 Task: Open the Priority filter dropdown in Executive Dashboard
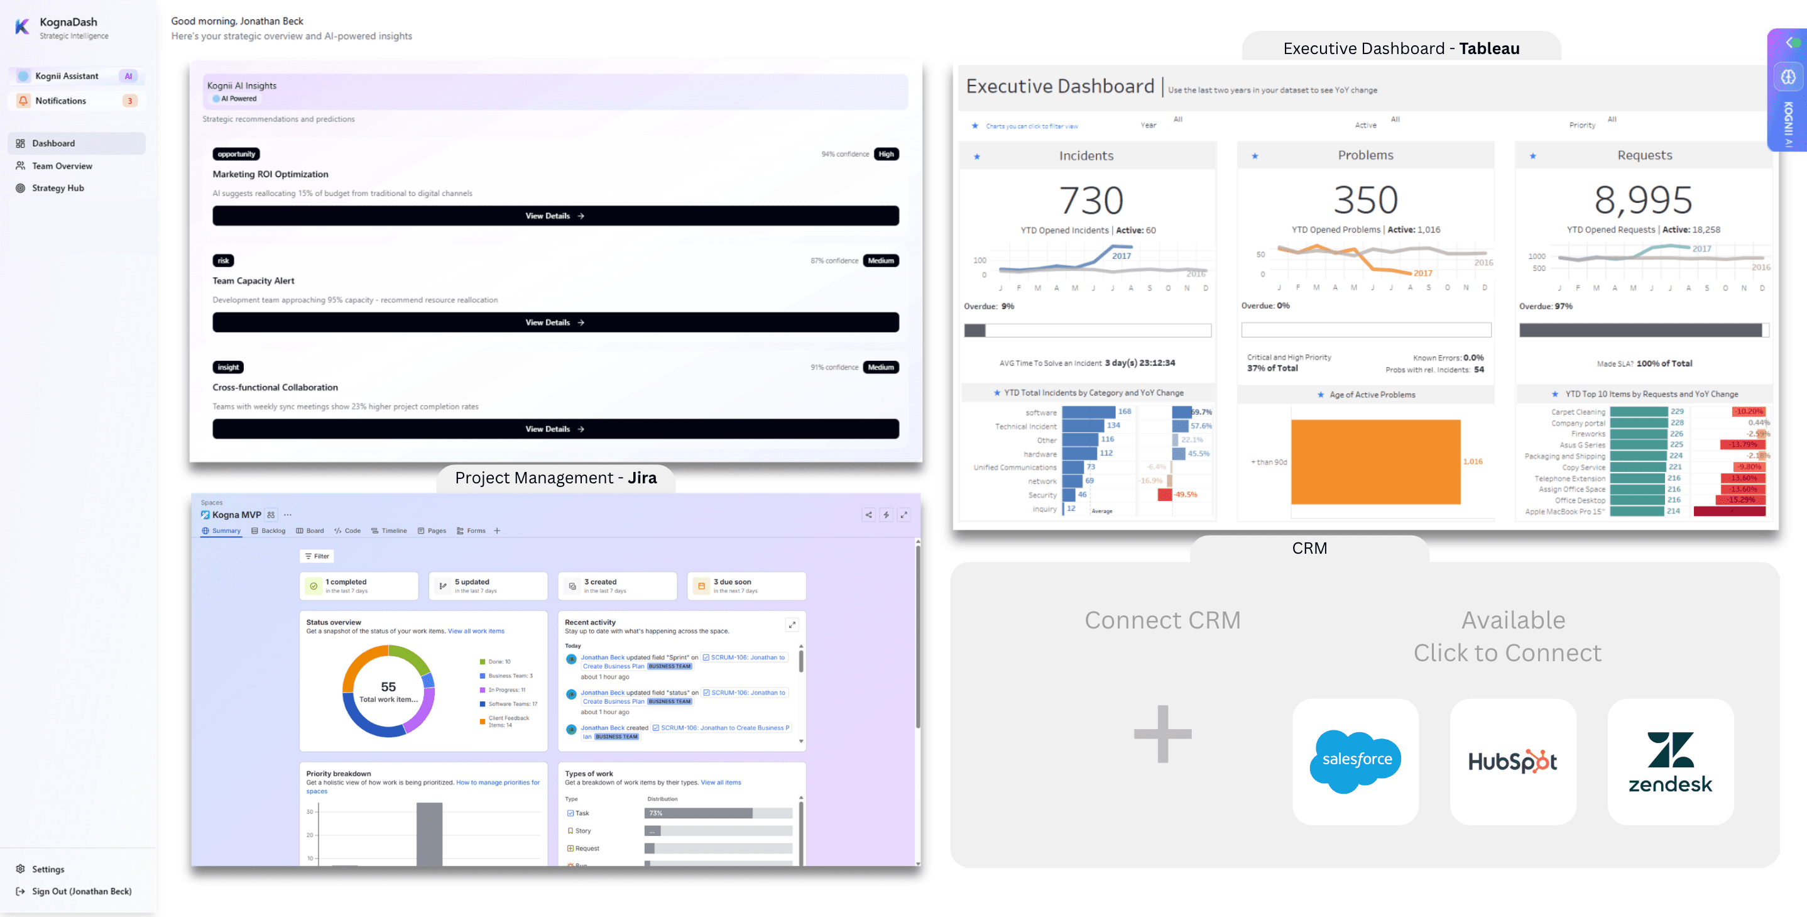pos(1612,120)
